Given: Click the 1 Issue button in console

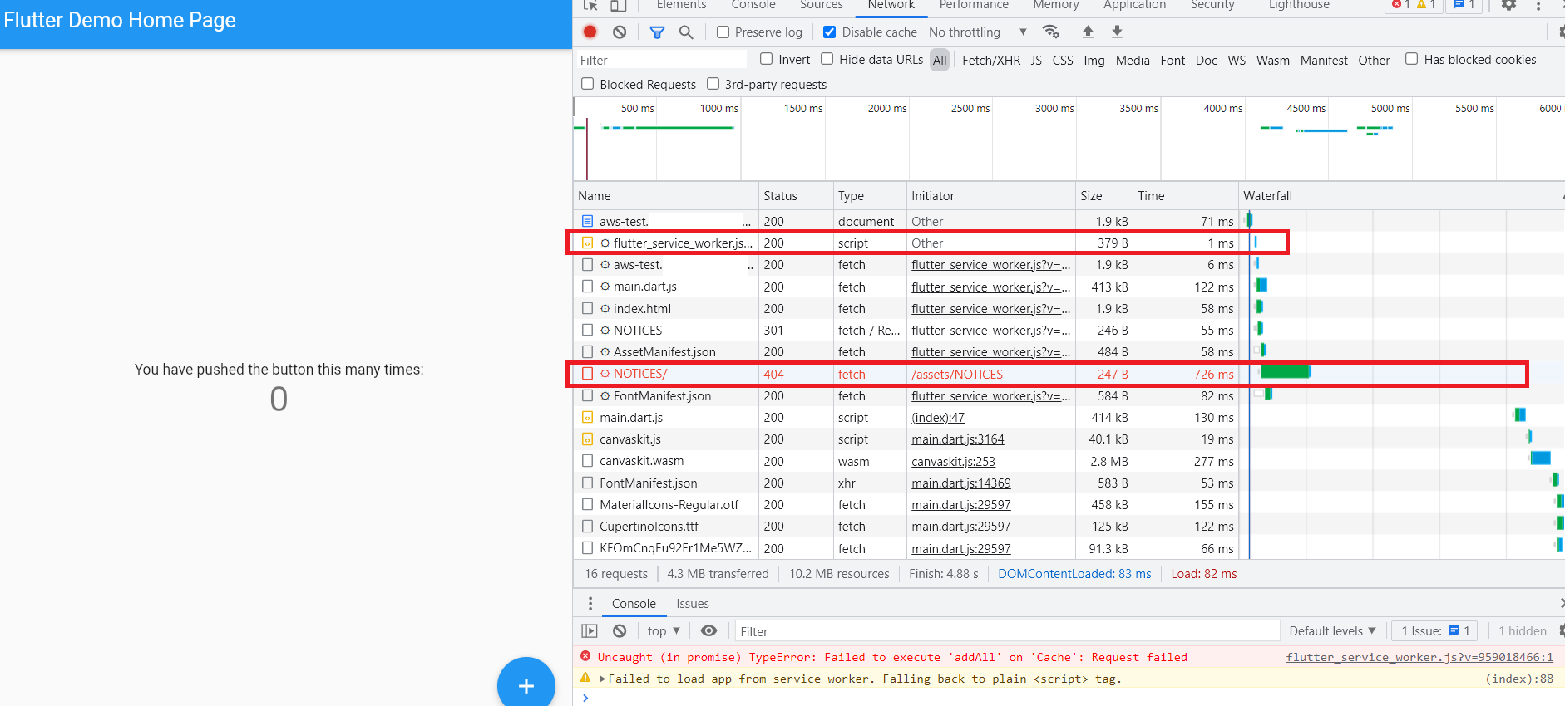Looking at the screenshot, I should point(1434,631).
